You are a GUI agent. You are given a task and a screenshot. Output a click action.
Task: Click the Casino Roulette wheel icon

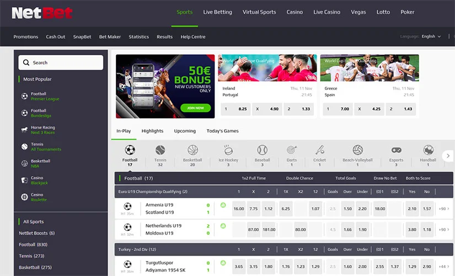[x=24, y=197]
